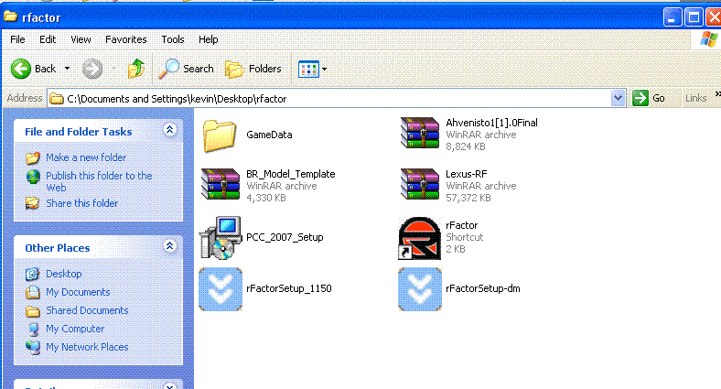Click the Desktop icon in Other Places
The width and height of the screenshot is (721, 389).
[32, 274]
